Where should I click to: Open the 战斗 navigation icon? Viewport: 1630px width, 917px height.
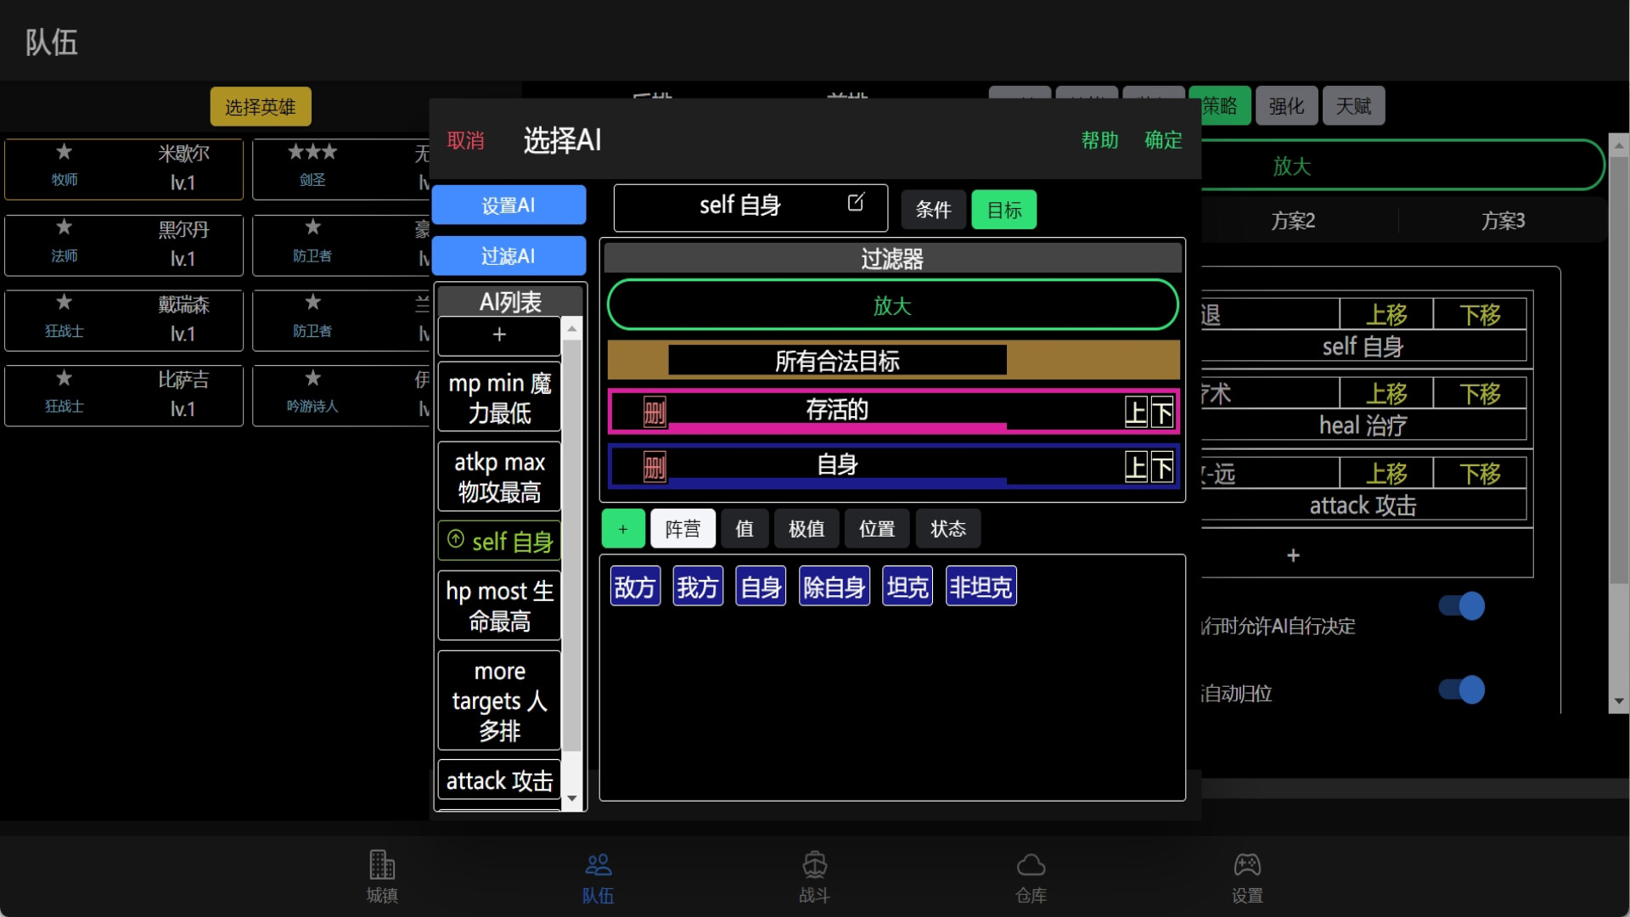pos(814,876)
